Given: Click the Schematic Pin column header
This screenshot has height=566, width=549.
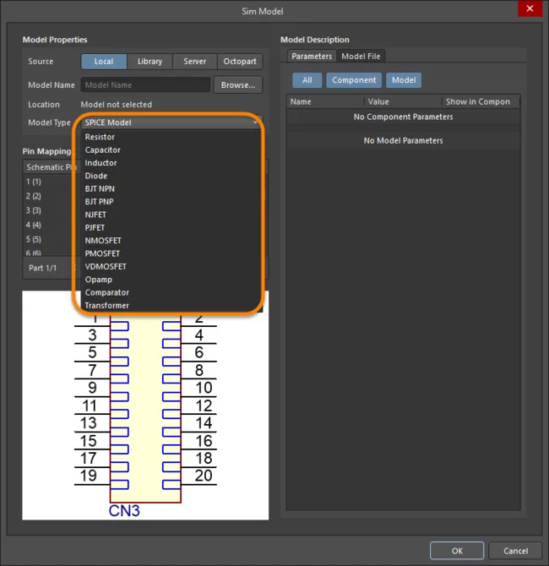Looking at the screenshot, I should coord(50,167).
